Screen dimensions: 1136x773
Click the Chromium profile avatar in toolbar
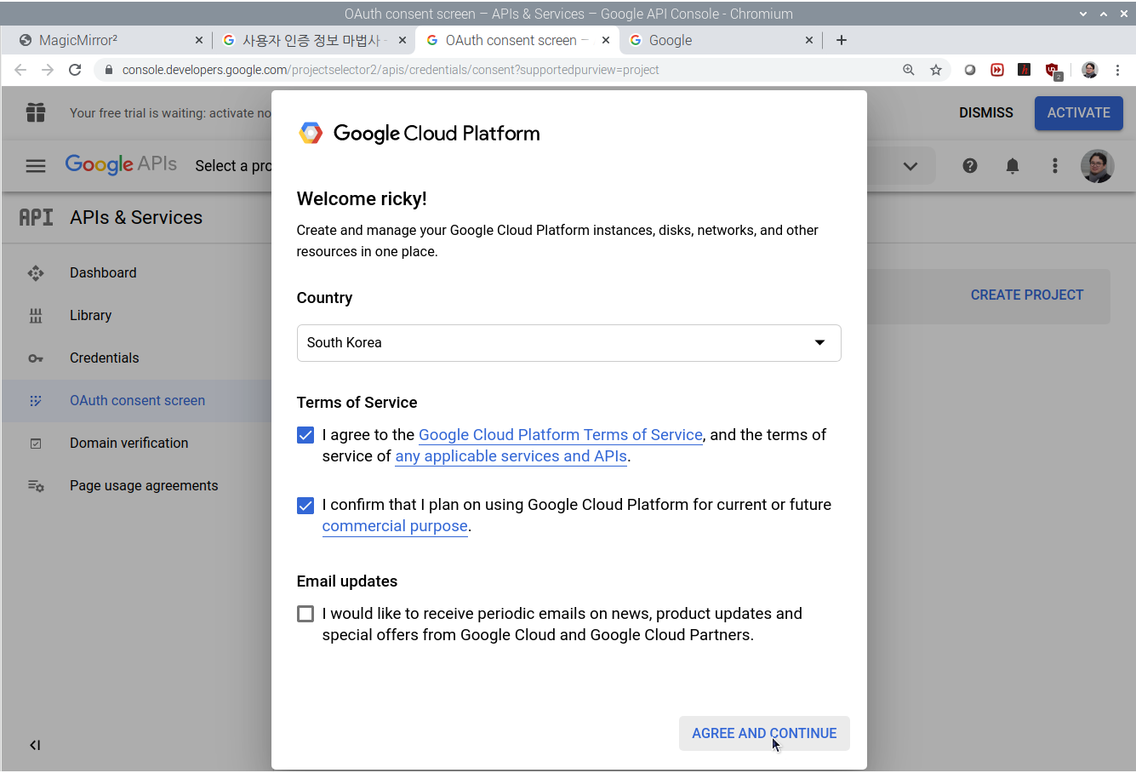point(1090,70)
